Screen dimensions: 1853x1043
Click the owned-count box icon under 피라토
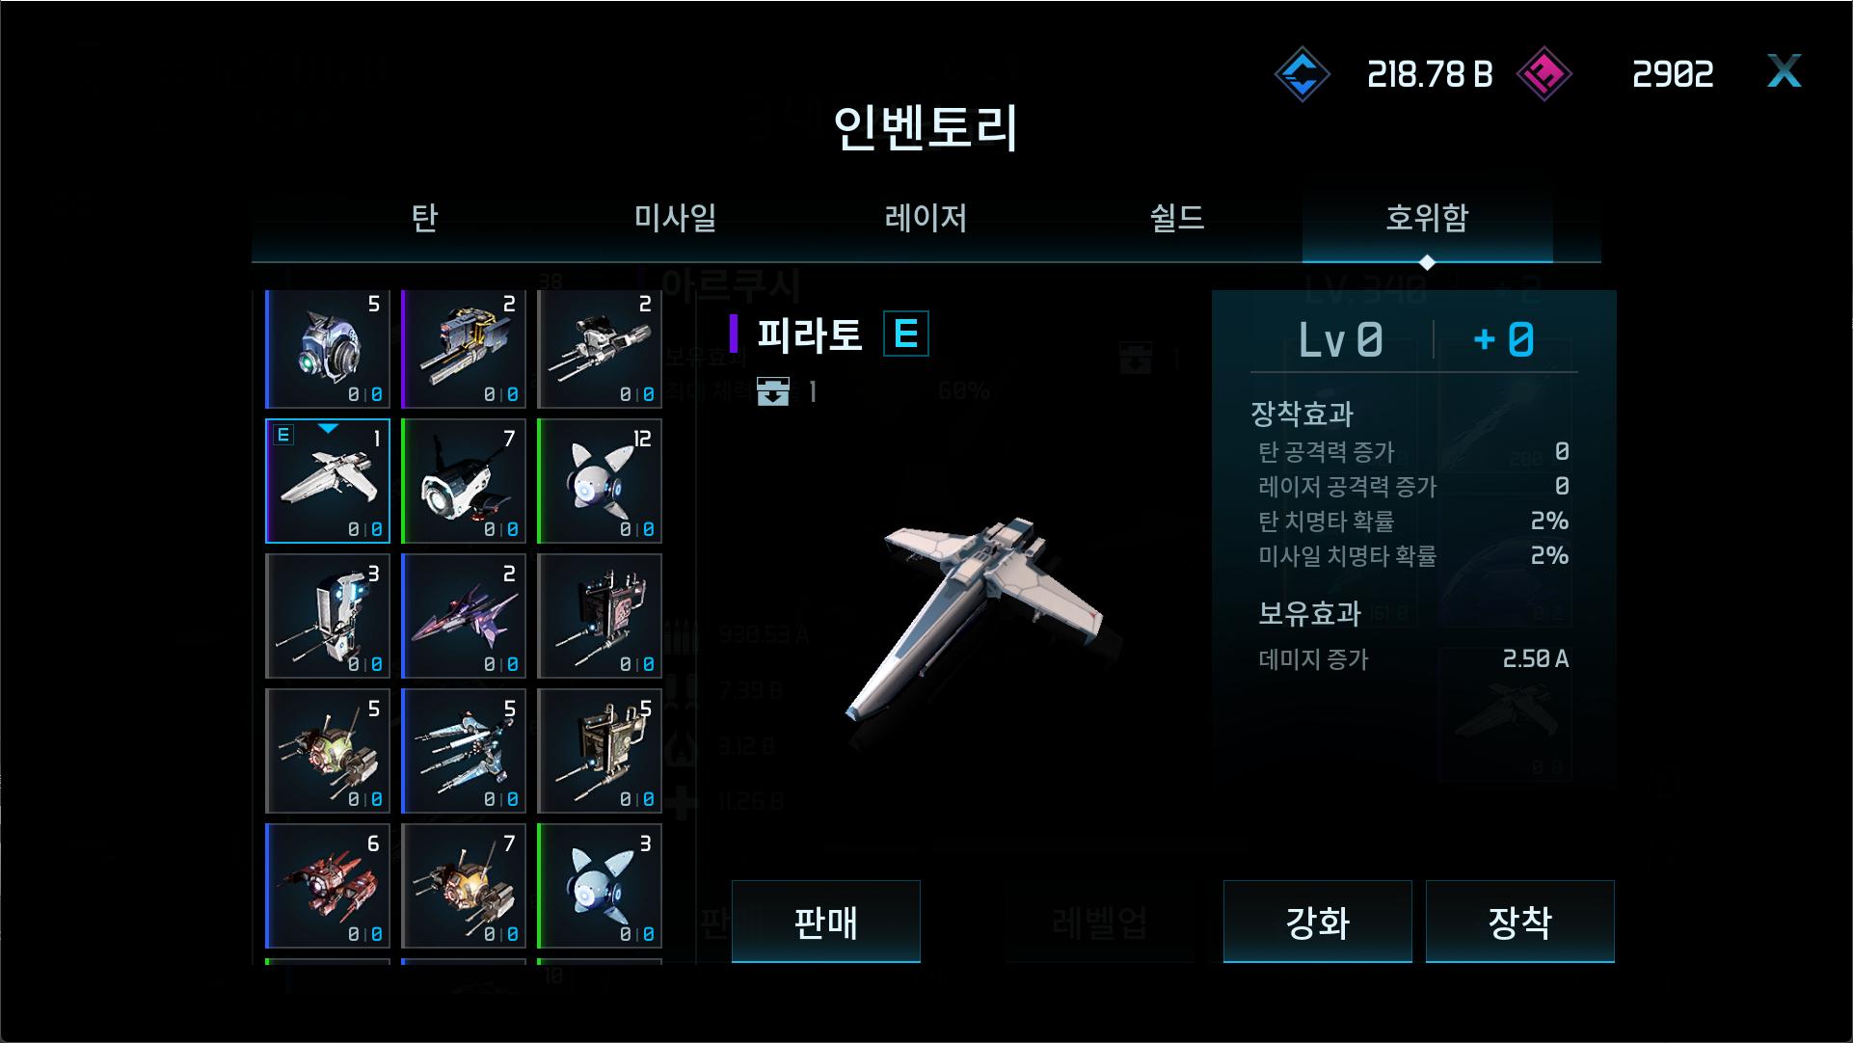(773, 391)
